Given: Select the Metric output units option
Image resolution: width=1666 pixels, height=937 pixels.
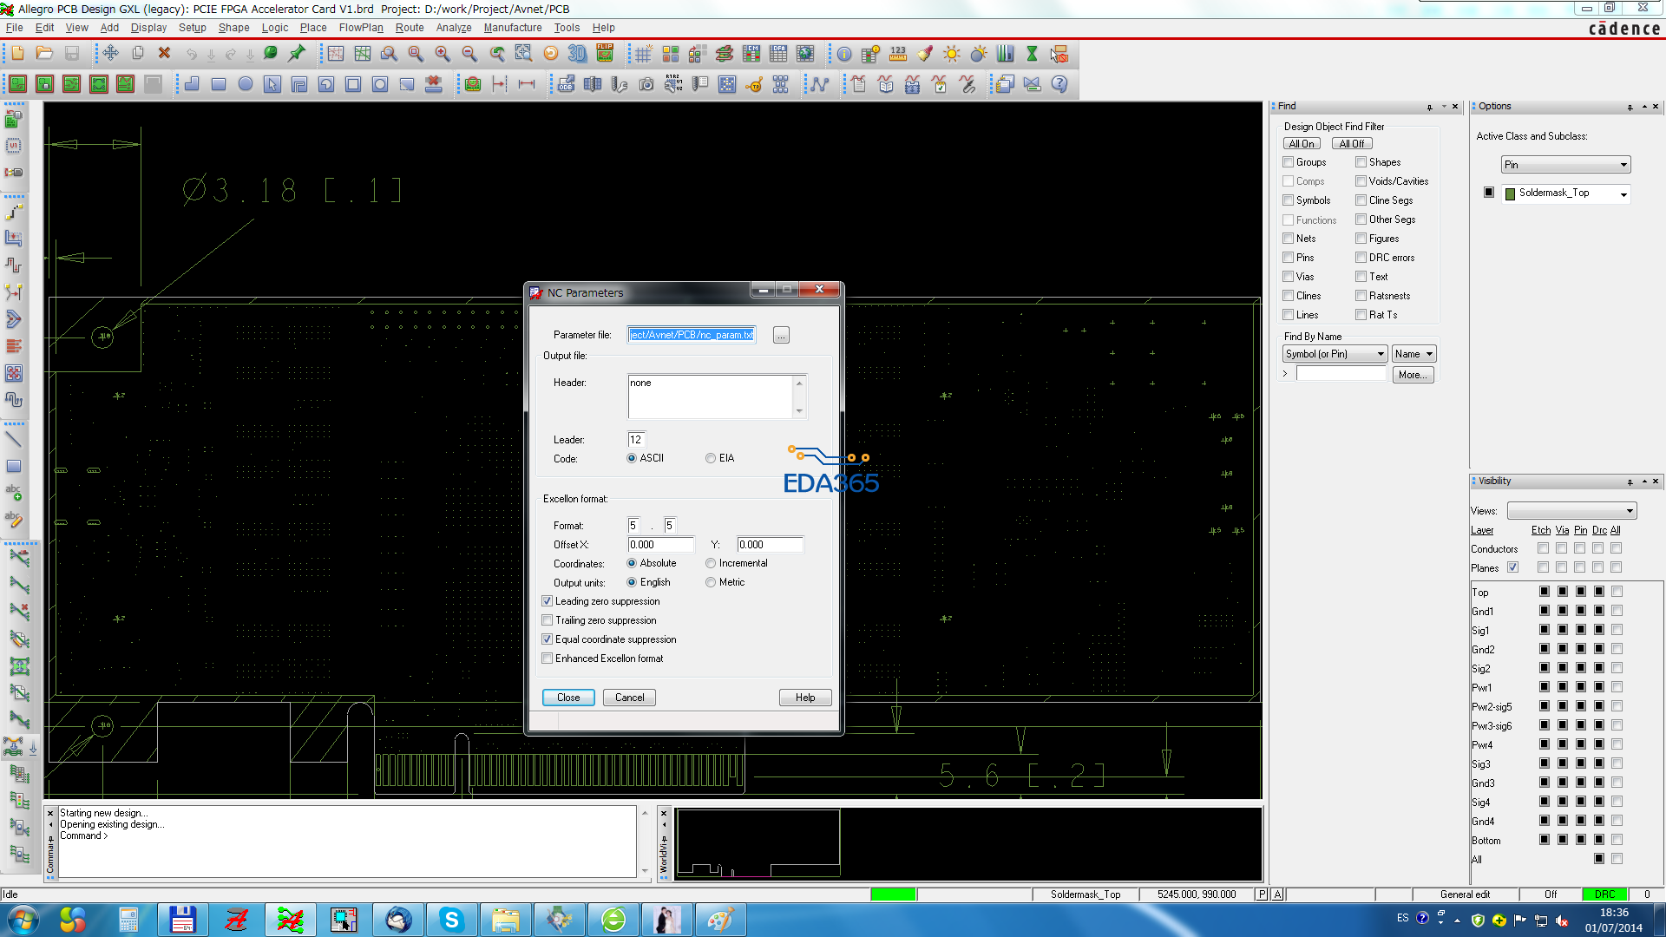Looking at the screenshot, I should coord(711,582).
